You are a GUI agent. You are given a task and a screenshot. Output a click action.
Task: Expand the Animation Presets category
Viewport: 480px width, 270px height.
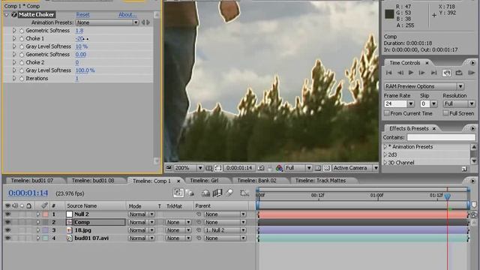[385, 147]
